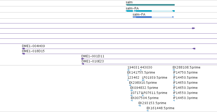Select the DME1-001D11 arrow marker

pyautogui.click(x=83, y=59)
